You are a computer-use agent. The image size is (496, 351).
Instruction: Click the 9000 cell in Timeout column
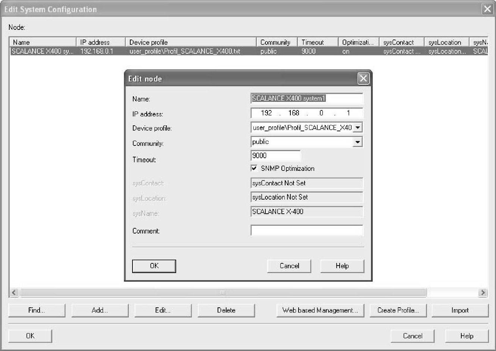click(309, 51)
